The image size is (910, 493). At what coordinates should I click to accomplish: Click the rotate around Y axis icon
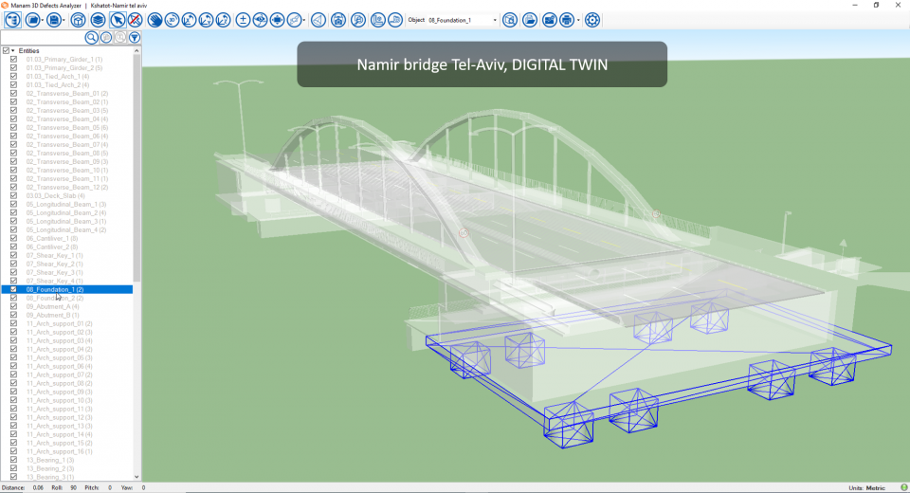(206, 20)
